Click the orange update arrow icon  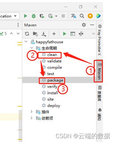coord(90,16)
